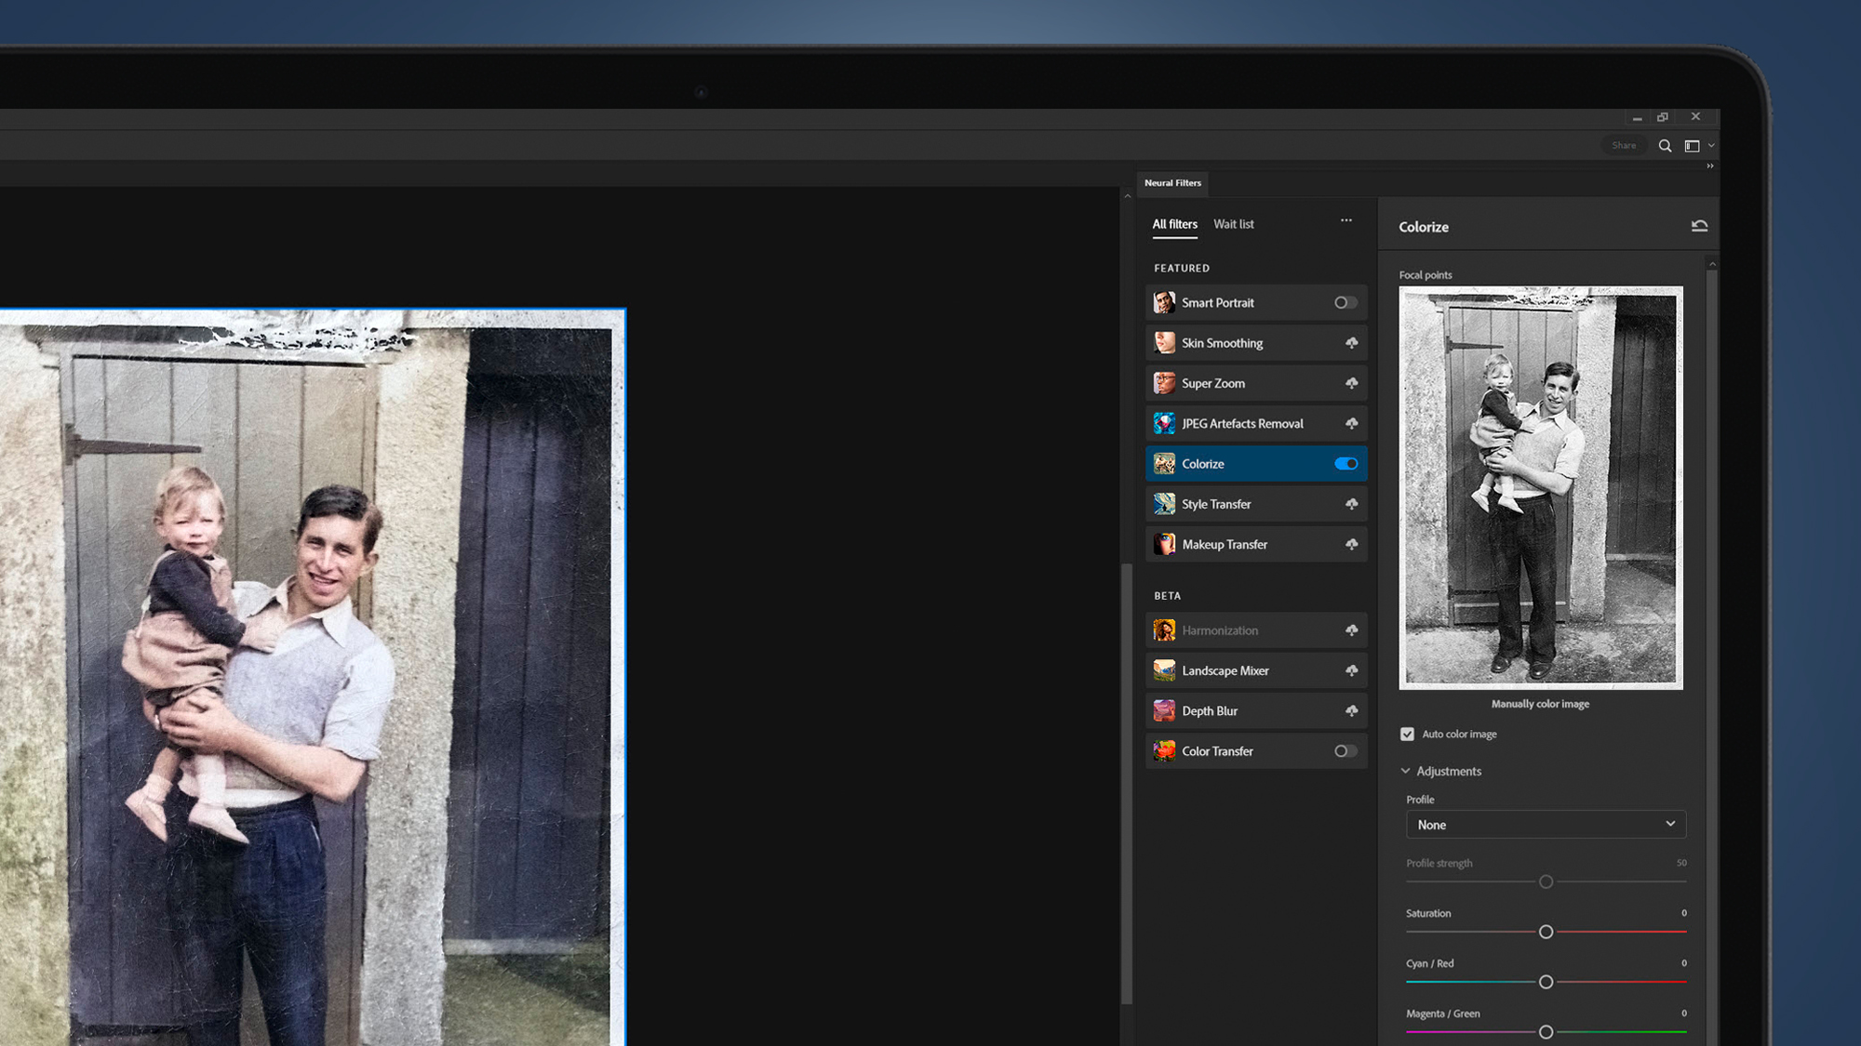Click the JPEG Artefacts Removal filter icon
Screen dimensions: 1861x1046
[1163, 423]
